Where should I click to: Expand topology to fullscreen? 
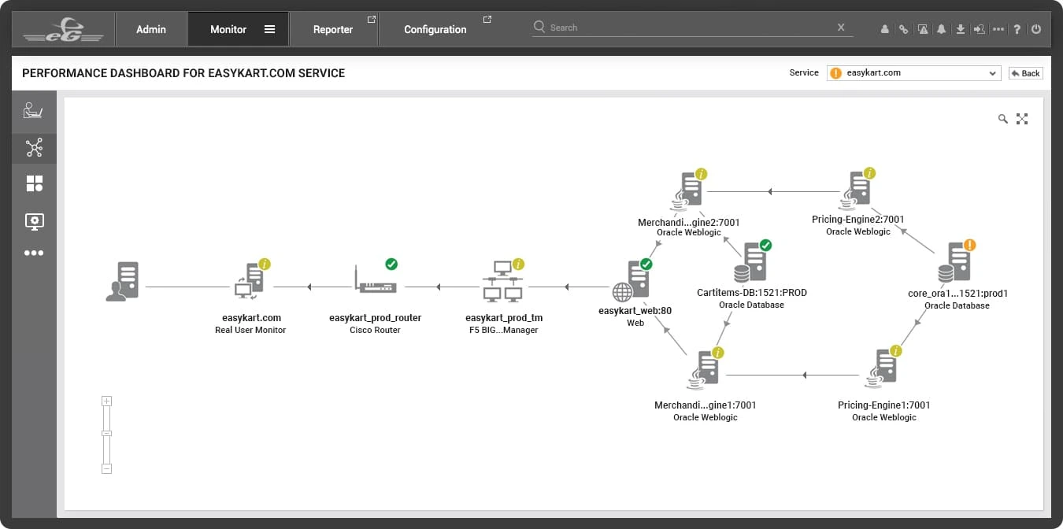1022,119
